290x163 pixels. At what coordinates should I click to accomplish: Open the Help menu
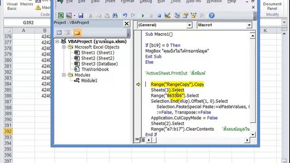(232, 1)
